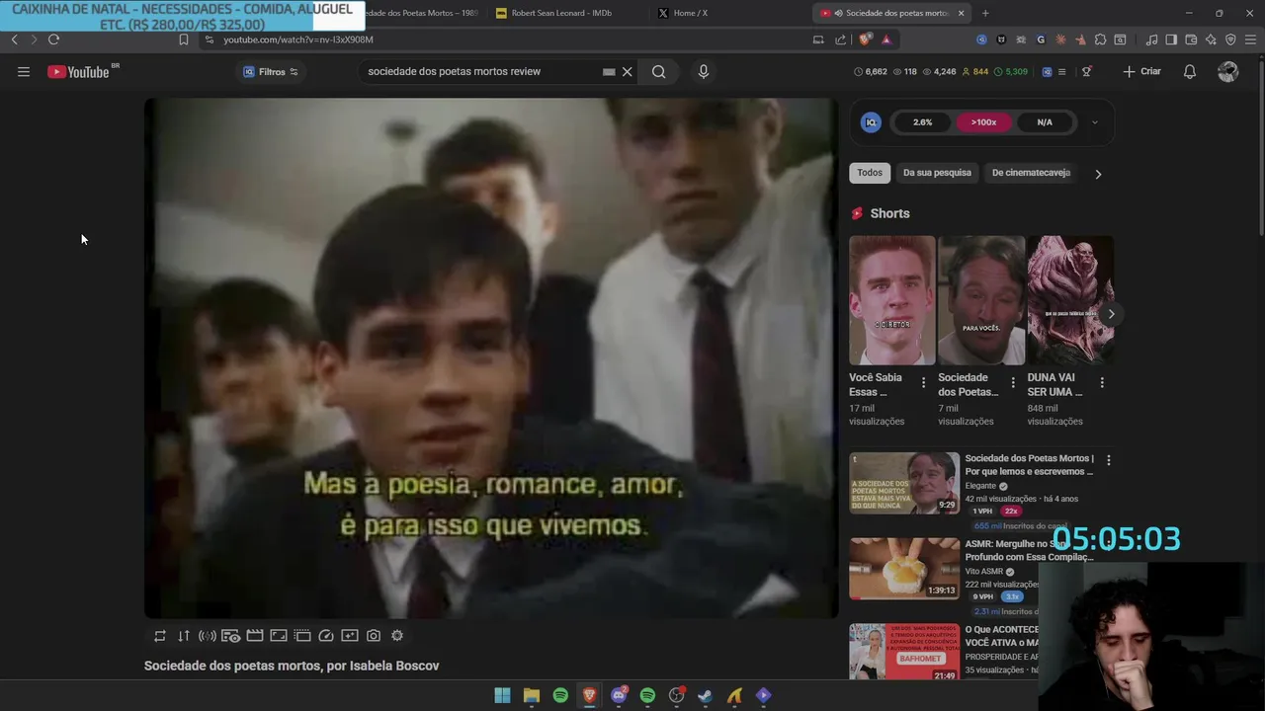The image size is (1265, 711).
Task: Open the 'Sociedade dos Poetas' Short thumbnail
Action: [981, 300]
